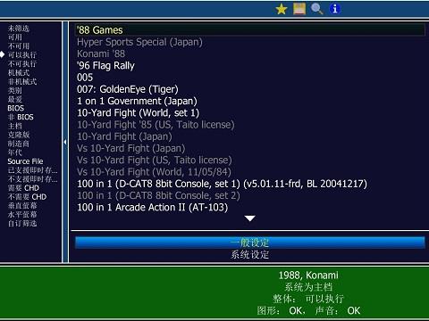Collapse the filter panel with the left arrow
This screenshot has width=429, height=321.
pos(65,142)
